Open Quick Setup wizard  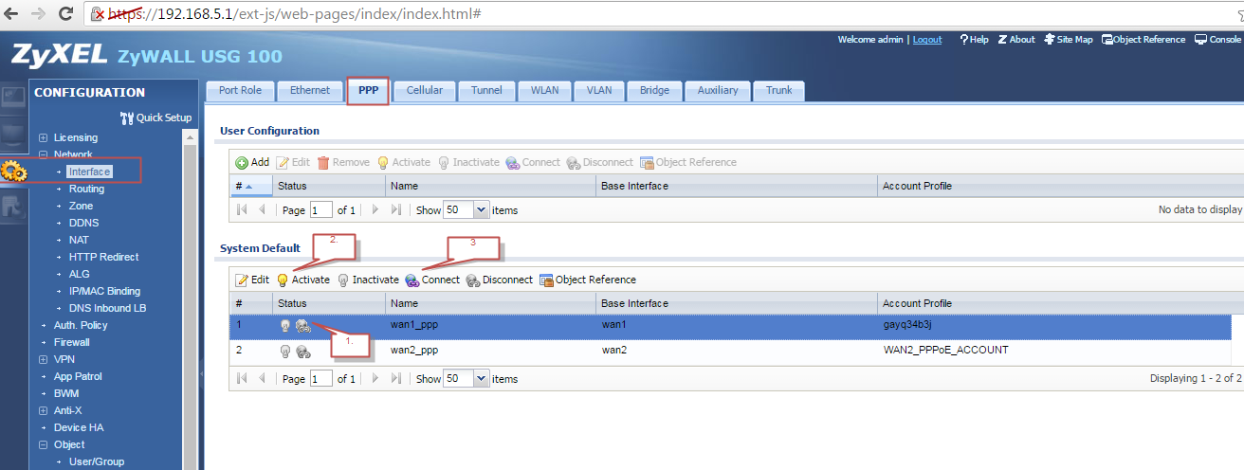click(x=156, y=117)
